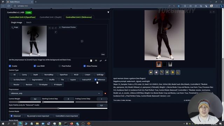Screen dimensions: 224x126
Task: Select the Tile control type
Action: pyautogui.click(x=61, y=80)
